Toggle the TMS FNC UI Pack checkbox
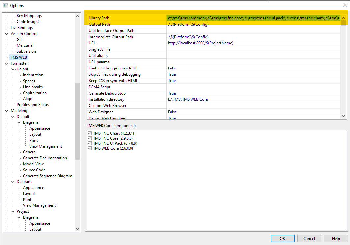This screenshot has height=245, width=350. tap(90, 143)
